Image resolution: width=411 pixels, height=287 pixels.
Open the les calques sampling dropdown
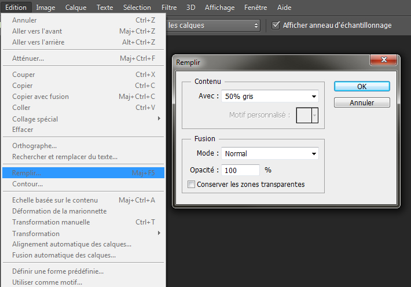(x=213, y=25)
